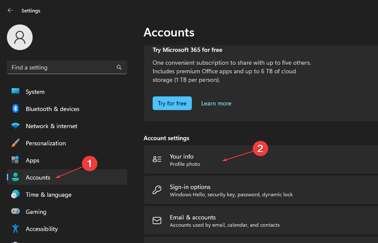Go to Network & internet settings
378x243 pixels.
click(x=67, y=126)
